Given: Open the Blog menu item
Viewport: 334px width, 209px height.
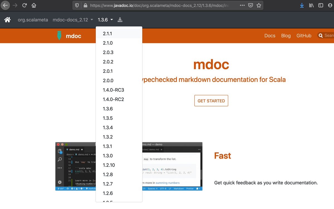Looking at the screenshot, I should point(286,36).
